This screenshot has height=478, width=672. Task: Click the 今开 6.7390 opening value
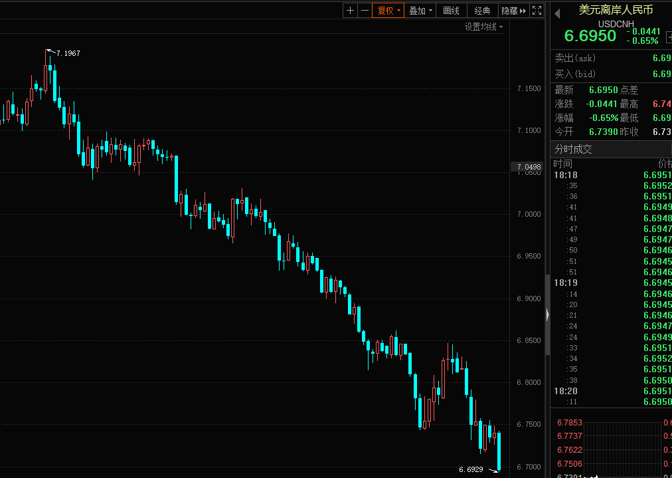pyautogui.click(x=604, y=132)
